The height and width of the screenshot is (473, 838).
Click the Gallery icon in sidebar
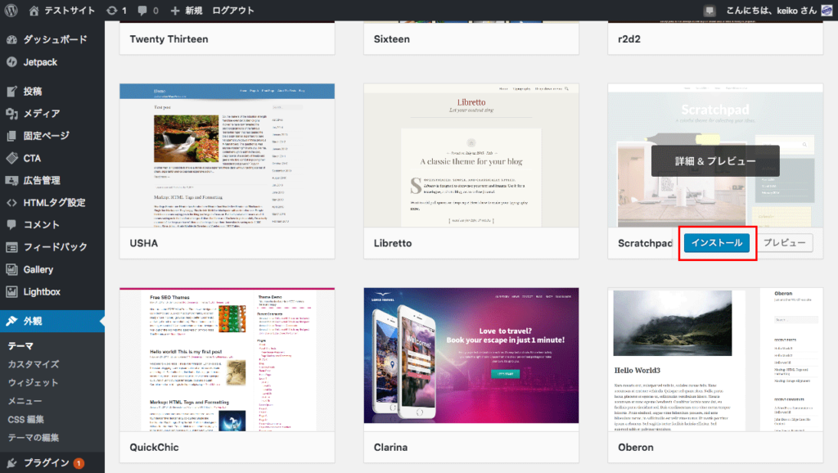(x=11, y=269)
